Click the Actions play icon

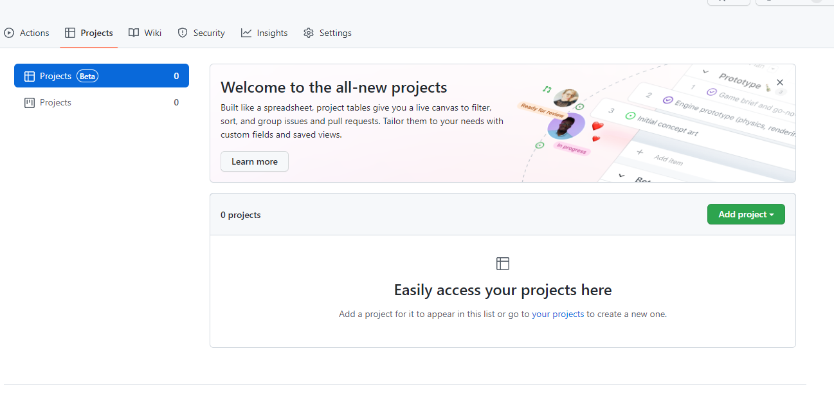[9, 33]
